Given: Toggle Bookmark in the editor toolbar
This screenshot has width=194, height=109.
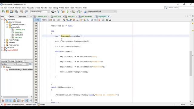Looking at the screenshot, I should [88, 20].
